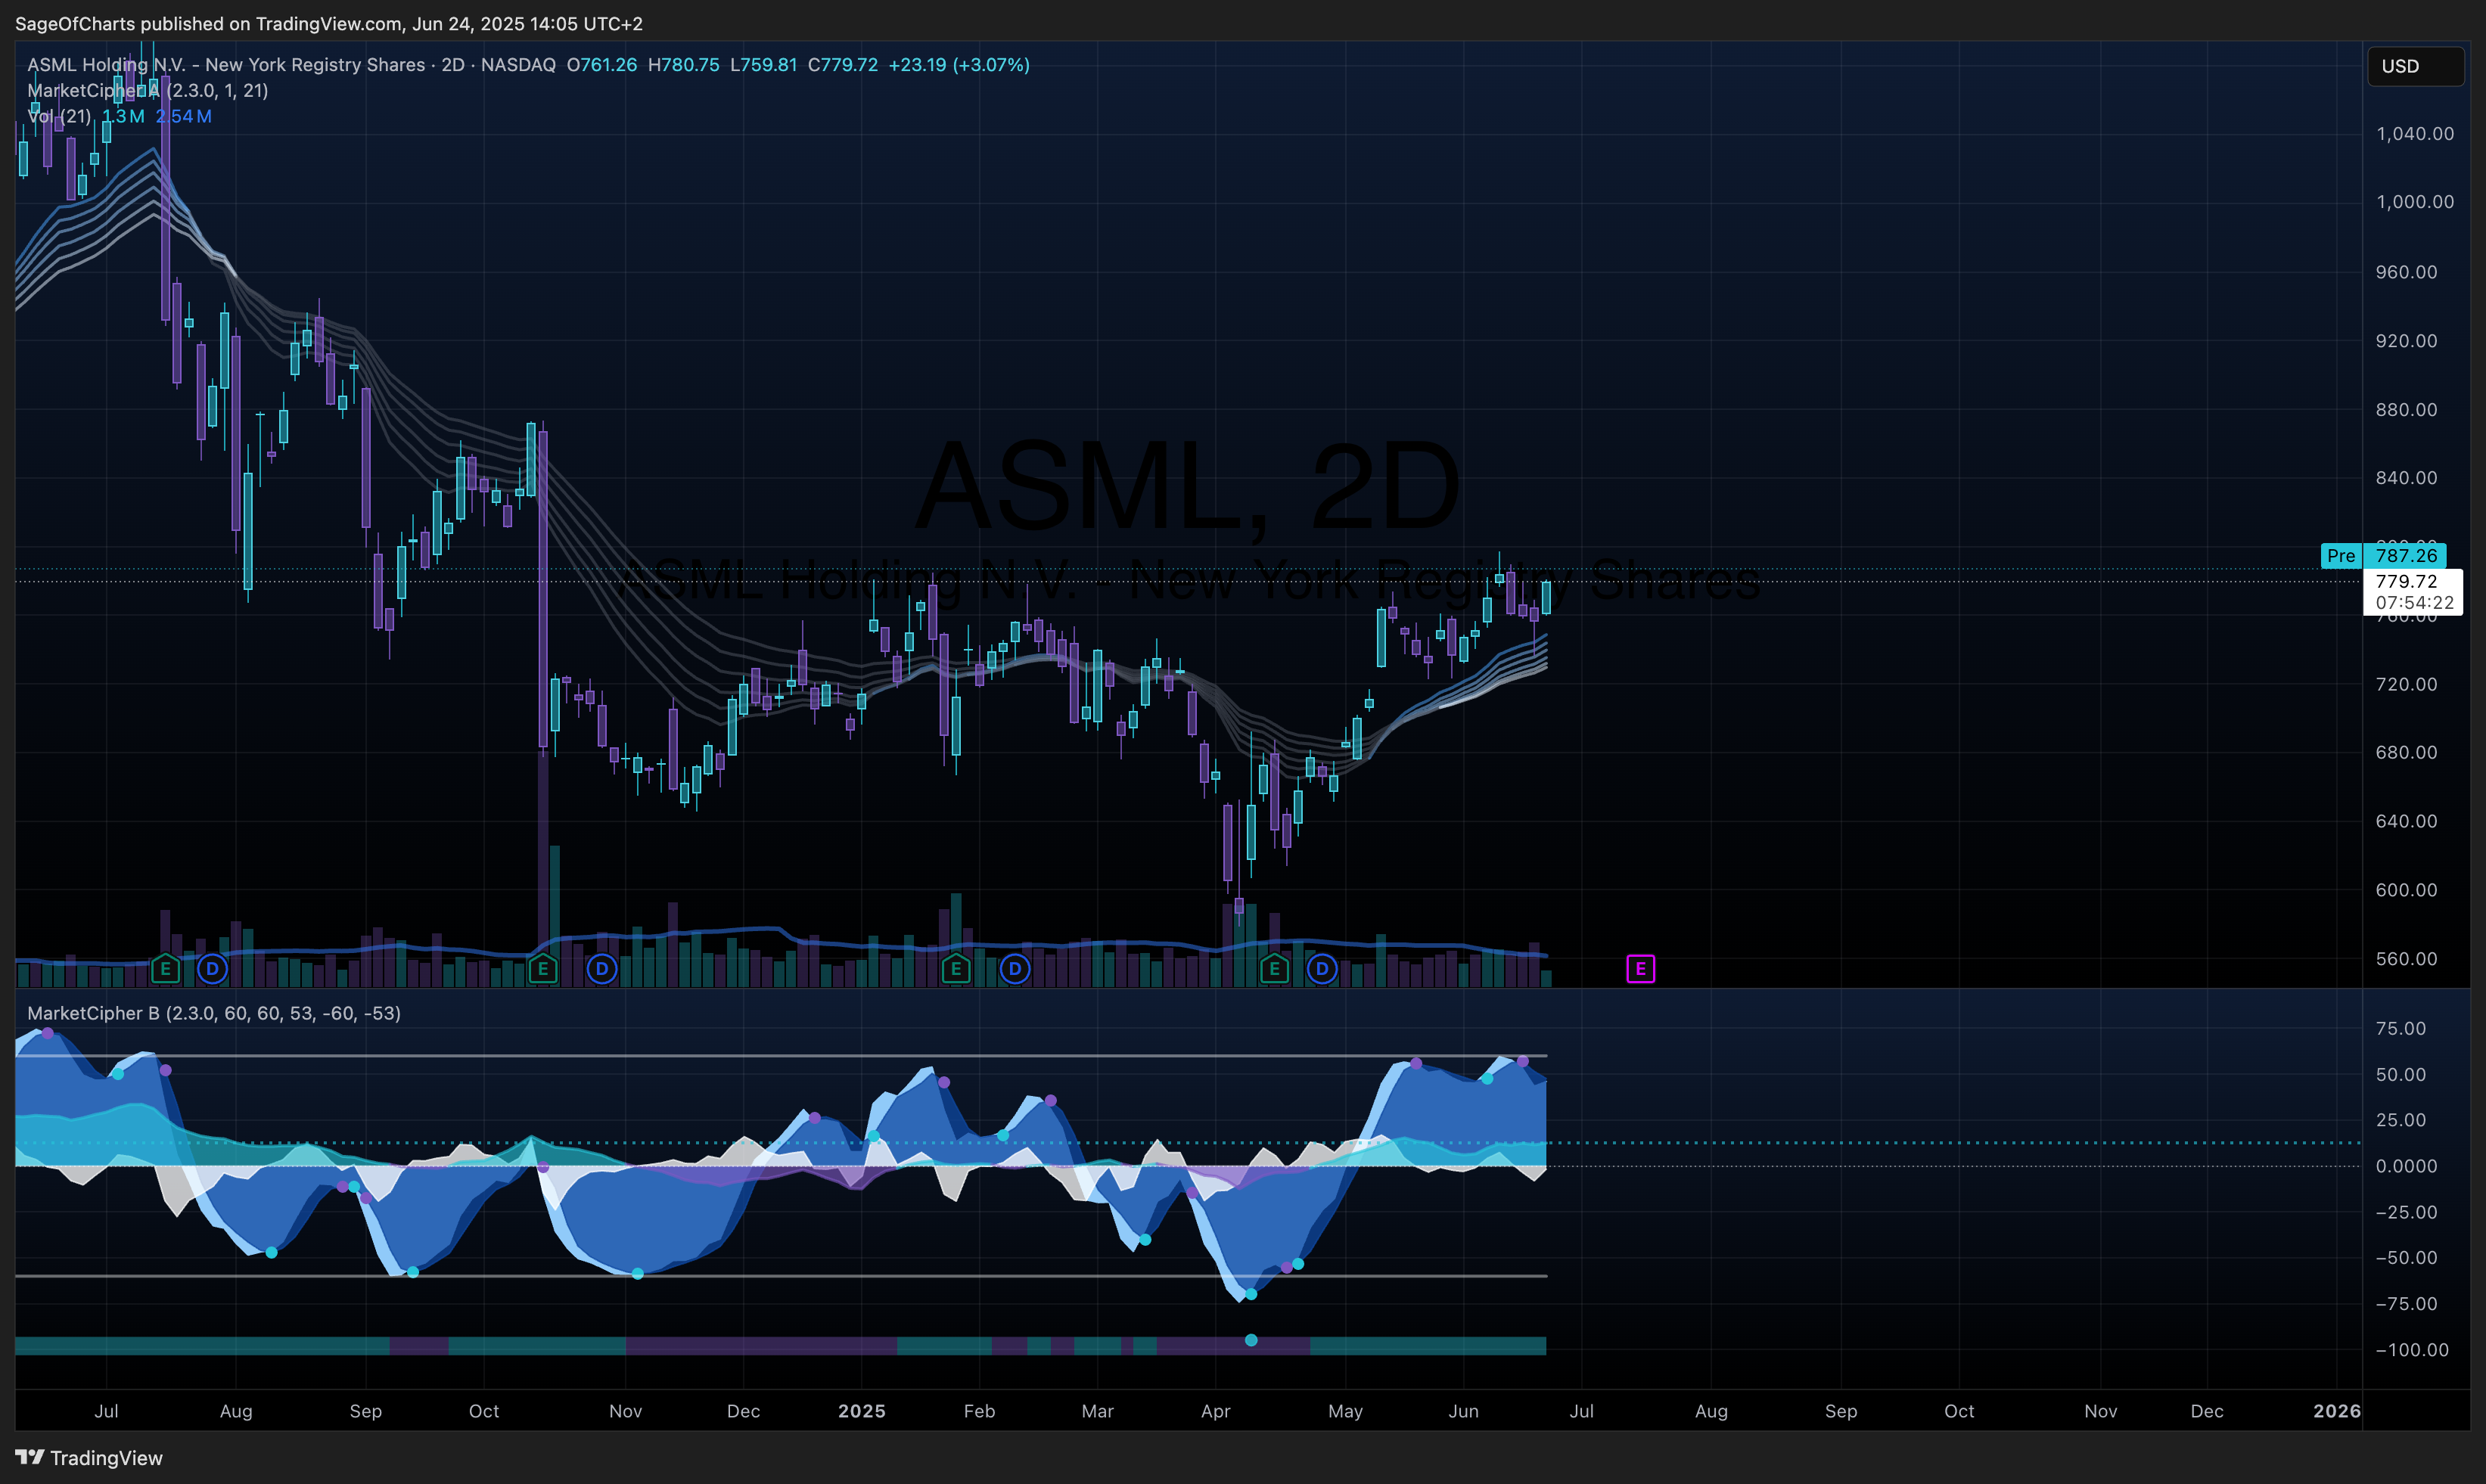Screen dimensions: 2486x1484
Task: Click the 1,000.00 price axis label
Action: point(2415,202)
